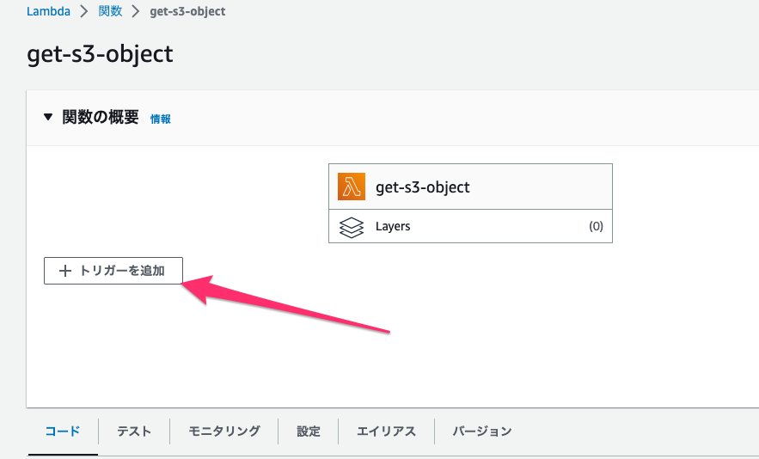Click the get-s3-object breadcrumb text
Viewport: 759px width, 459px height.
187,11
